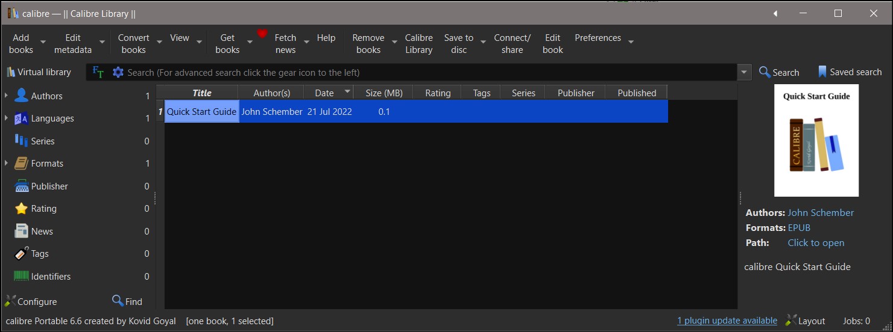This screenshot has height=332, width=893.
Task: Click into the search input field
Action: pos(431,72)
